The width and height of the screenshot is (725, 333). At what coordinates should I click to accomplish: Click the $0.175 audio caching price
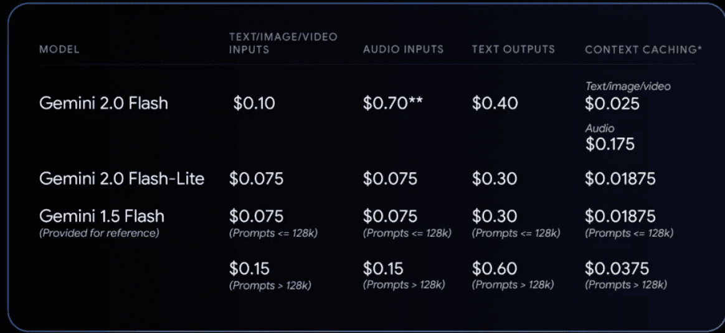point(610,144)
